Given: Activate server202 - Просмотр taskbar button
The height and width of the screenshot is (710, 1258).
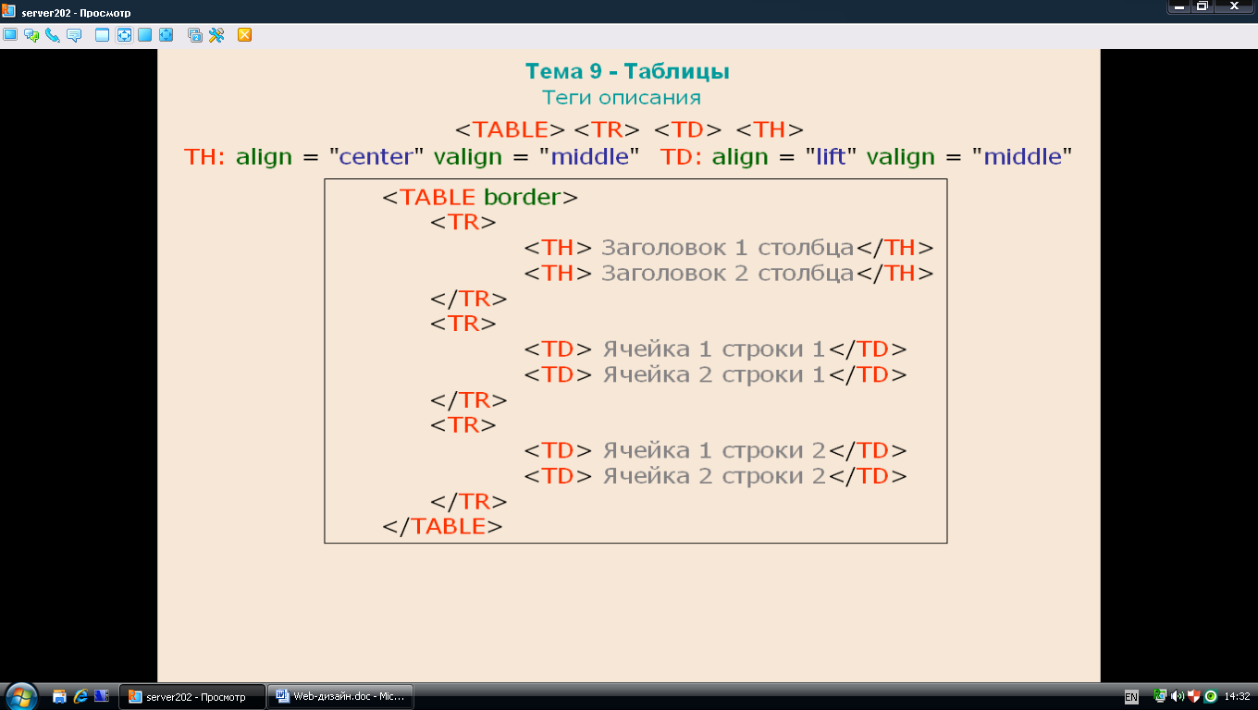Looking at the screenshot, I should [x=192, y=696].
